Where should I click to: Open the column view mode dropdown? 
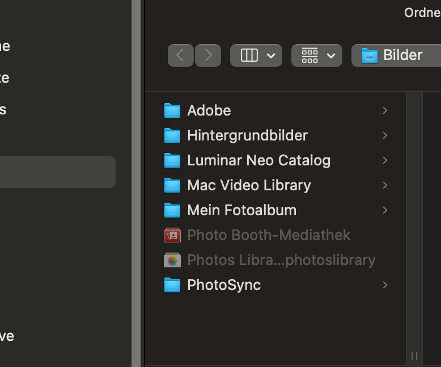[x=256, y=56]
